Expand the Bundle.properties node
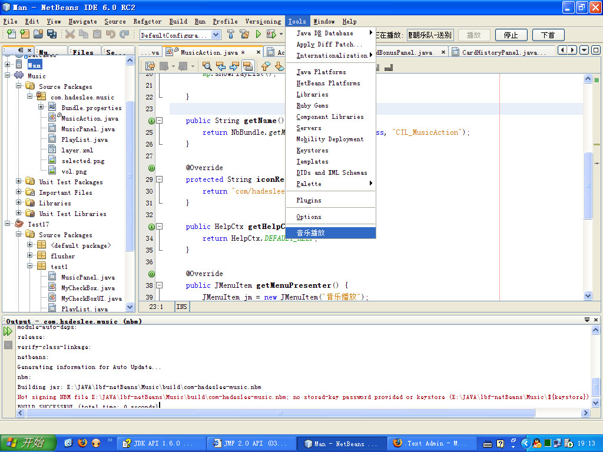 pos(41,107)
